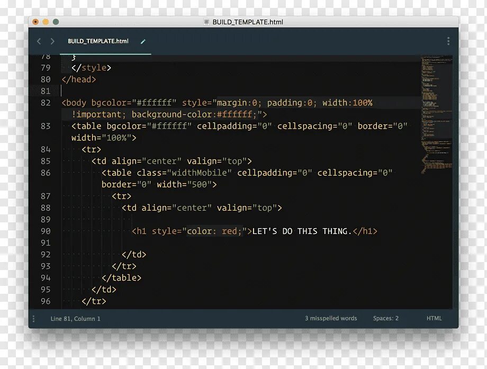Place cursor on the <body bgcolor tag

[119, 103]
